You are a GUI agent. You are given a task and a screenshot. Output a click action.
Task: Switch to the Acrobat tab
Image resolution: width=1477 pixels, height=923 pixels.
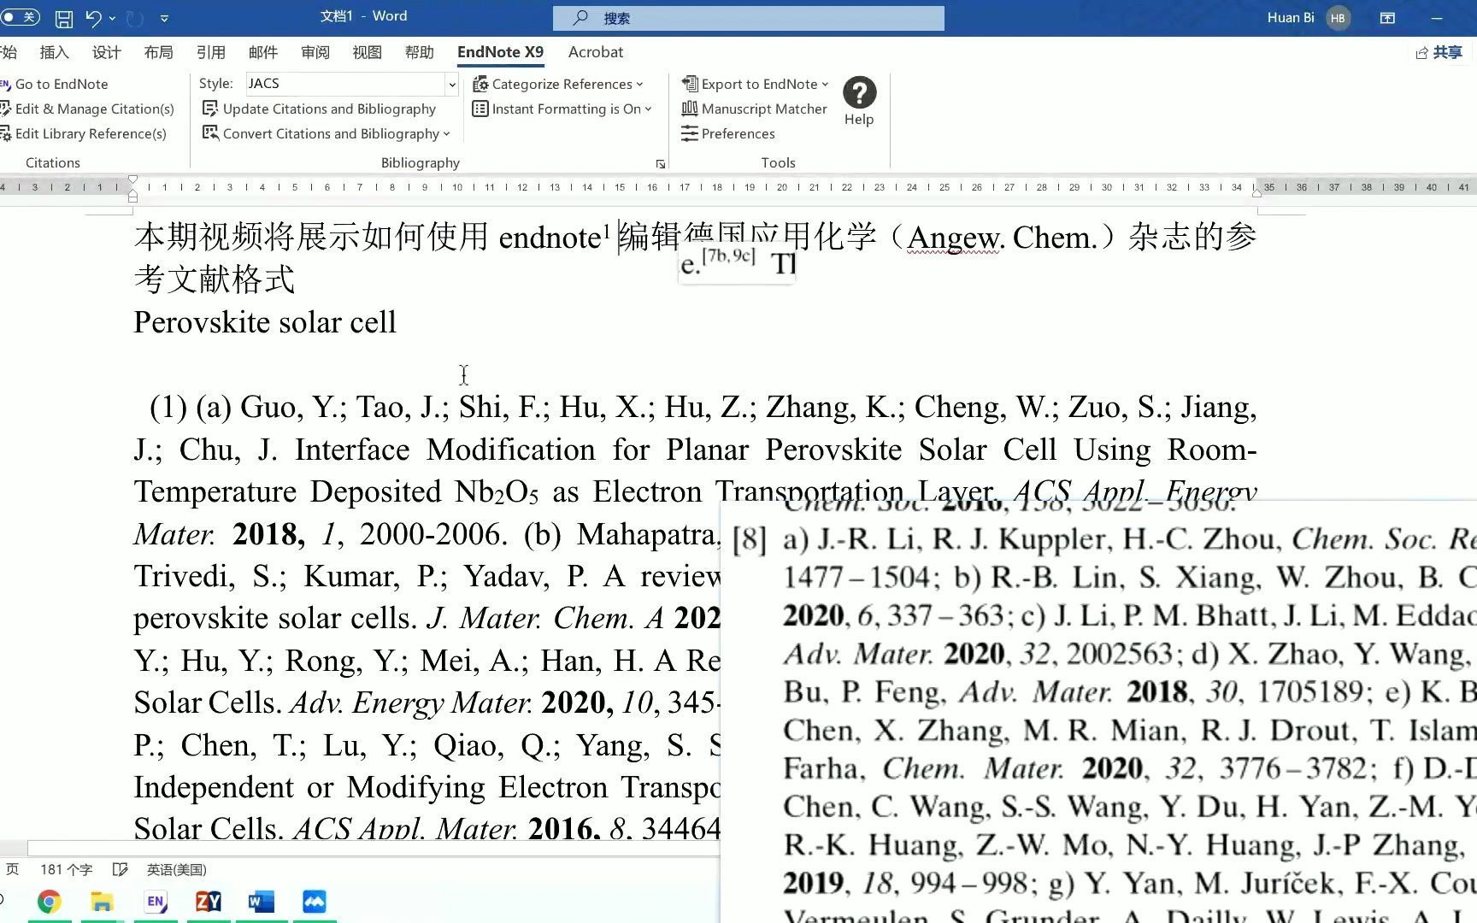click(x=595, y=52)
